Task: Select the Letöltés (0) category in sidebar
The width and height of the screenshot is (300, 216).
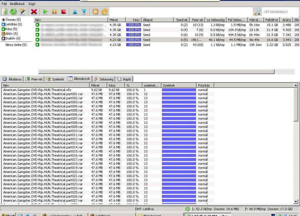Action: tap(13, 24)
